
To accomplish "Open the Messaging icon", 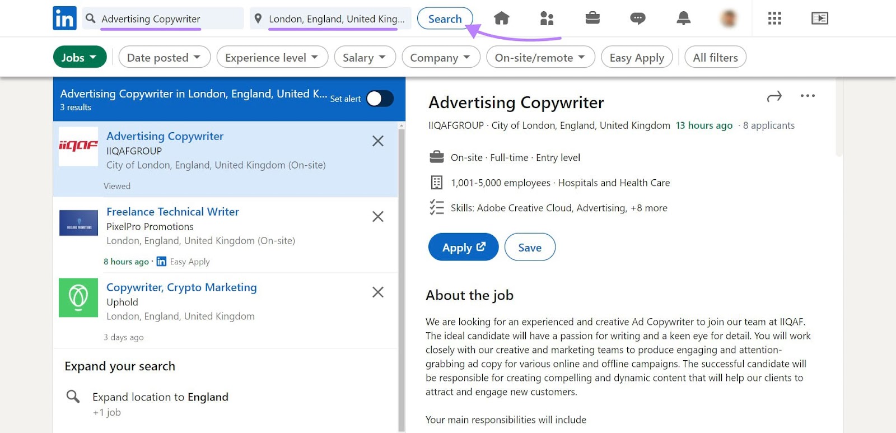I will 637,17.
